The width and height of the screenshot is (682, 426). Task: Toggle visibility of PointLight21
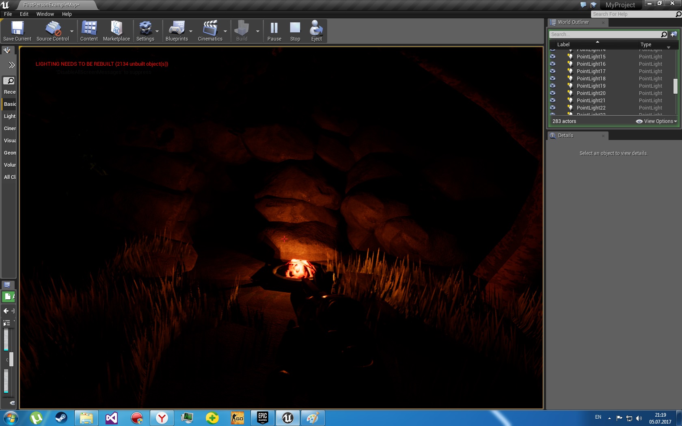[553, 101]
